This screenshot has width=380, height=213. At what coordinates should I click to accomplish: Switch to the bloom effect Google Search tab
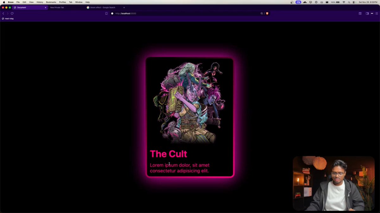coord(101,7)
